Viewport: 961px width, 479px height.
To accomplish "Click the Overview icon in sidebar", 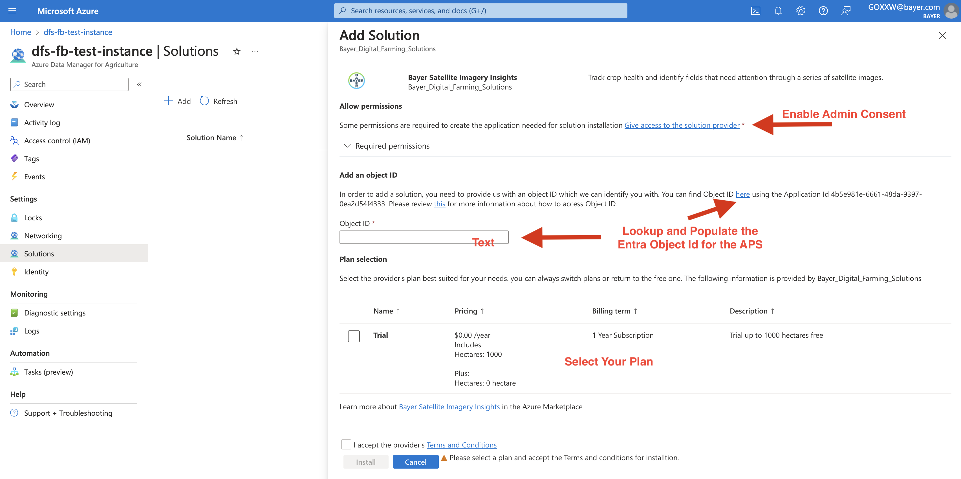I will [14, 105].
